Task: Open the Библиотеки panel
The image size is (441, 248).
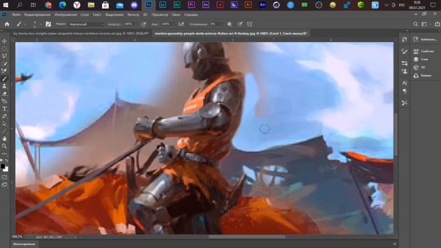Action: pyautogui.click(x=425, y=39)
